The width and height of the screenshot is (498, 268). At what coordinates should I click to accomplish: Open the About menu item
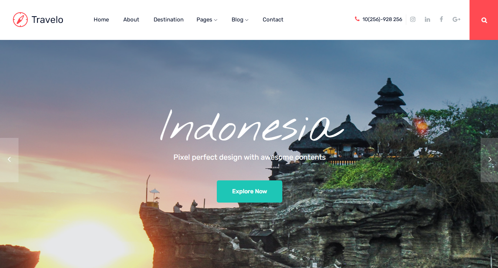pos(131,20)
